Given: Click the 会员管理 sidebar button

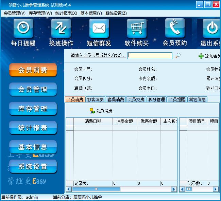Looking at the screenshot, I should pyautogui.click(x=33, y=89).
